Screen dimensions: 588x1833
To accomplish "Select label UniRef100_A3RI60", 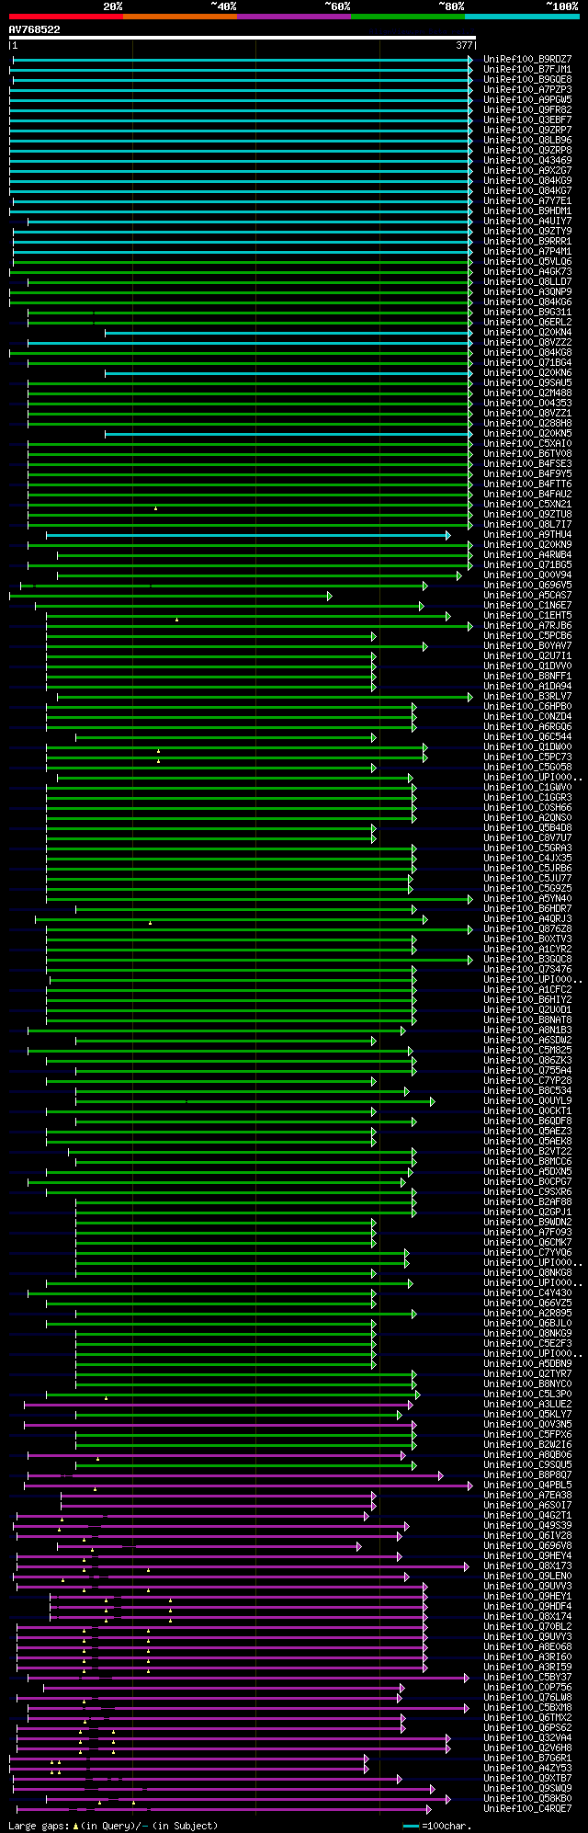I will [527, 1657].
